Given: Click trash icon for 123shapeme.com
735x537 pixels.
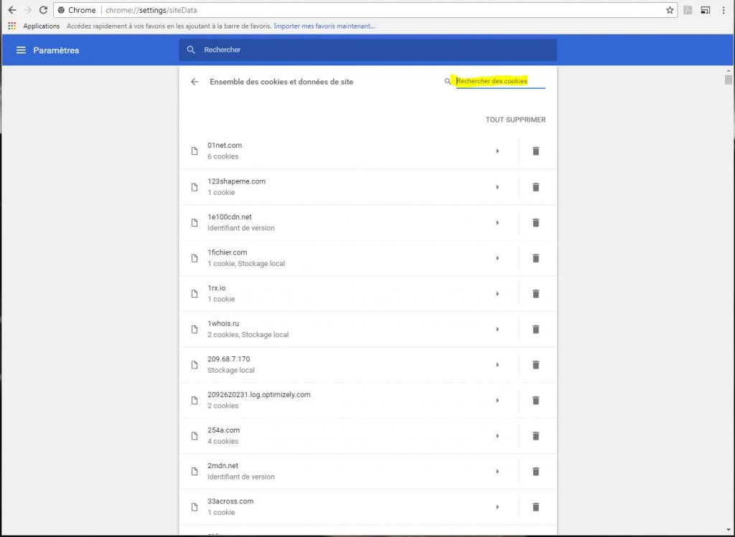Looking at the screenshot, I should click(535, 187).
